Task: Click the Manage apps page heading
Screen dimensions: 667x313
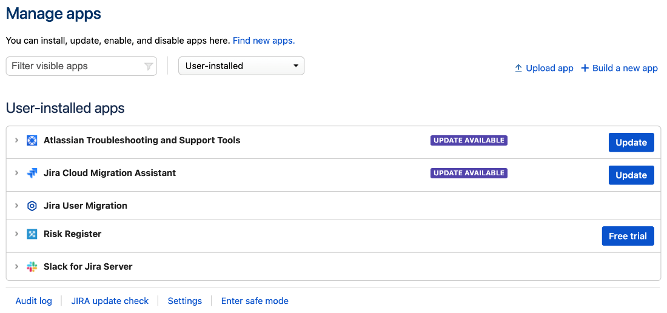Action: point(53,13)
